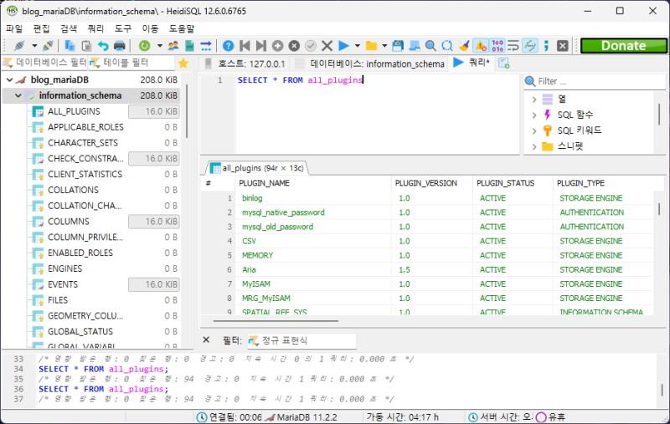Screen dimensions: 670x424
Task: Go to the first row icon
Action: (x=245, y=46)
